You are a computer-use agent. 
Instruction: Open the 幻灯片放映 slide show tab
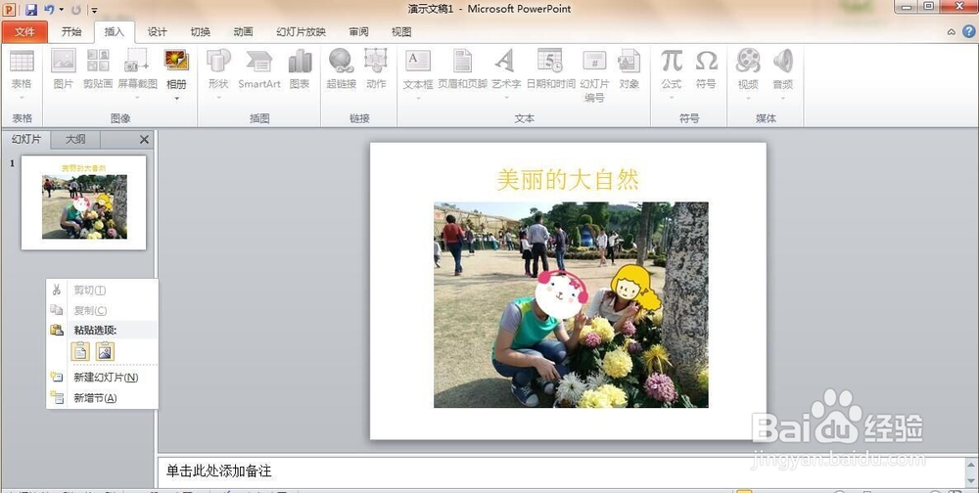click(301, 32)
